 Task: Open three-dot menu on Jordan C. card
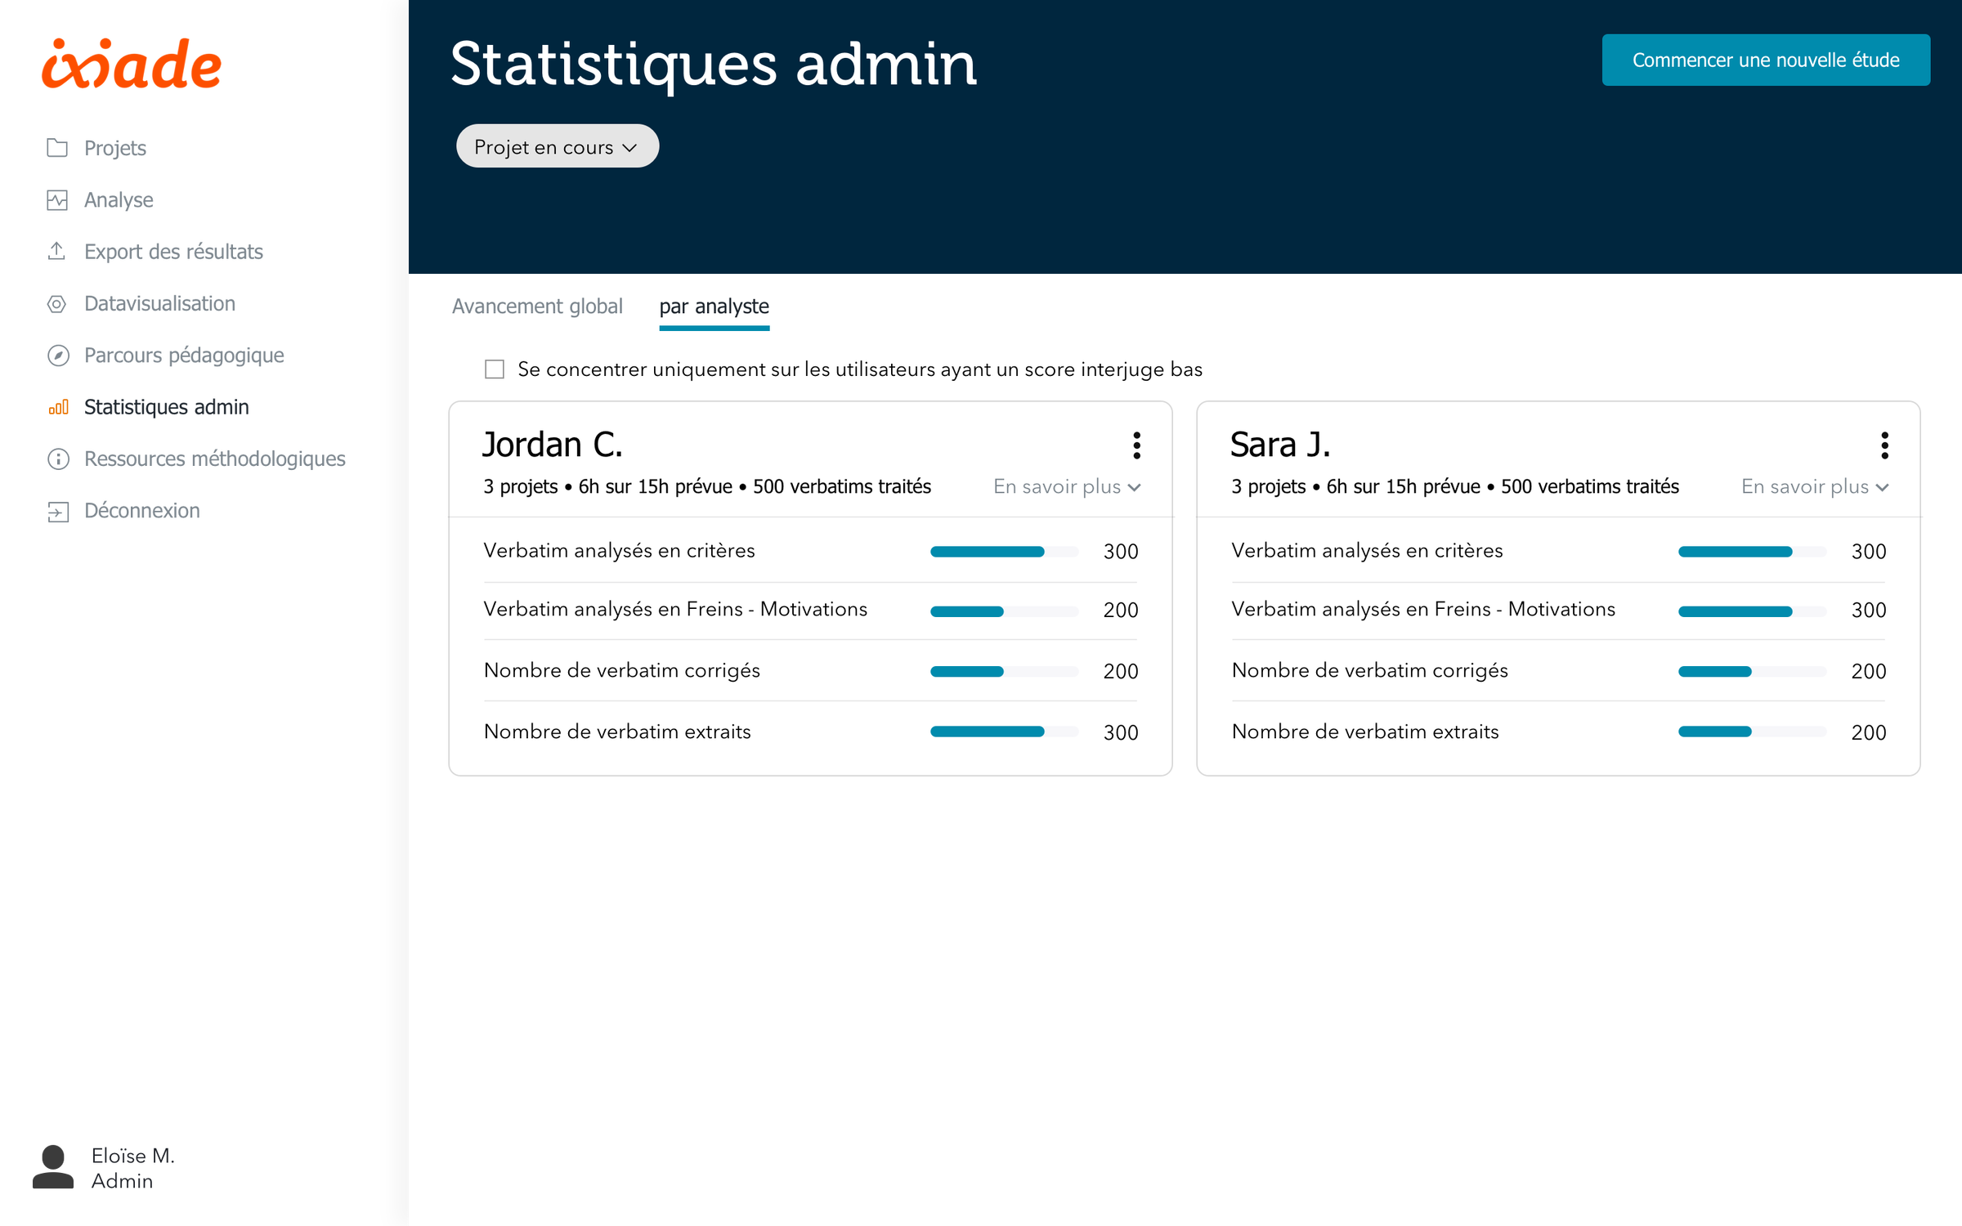[x=1136, y=445]
